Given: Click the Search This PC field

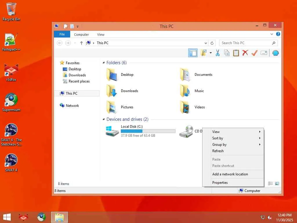Looking at the screenshot, I should 249,43.
